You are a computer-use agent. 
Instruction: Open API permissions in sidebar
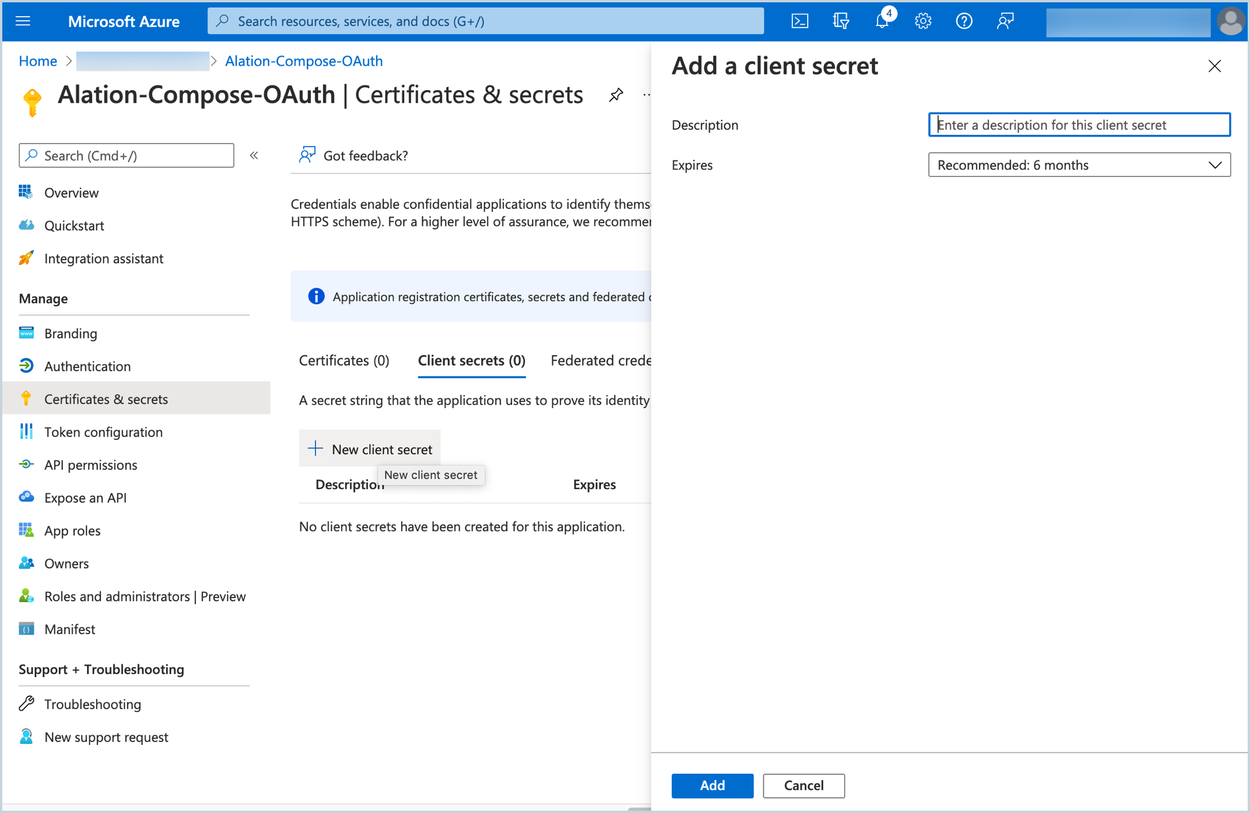[x=91, y=465]
